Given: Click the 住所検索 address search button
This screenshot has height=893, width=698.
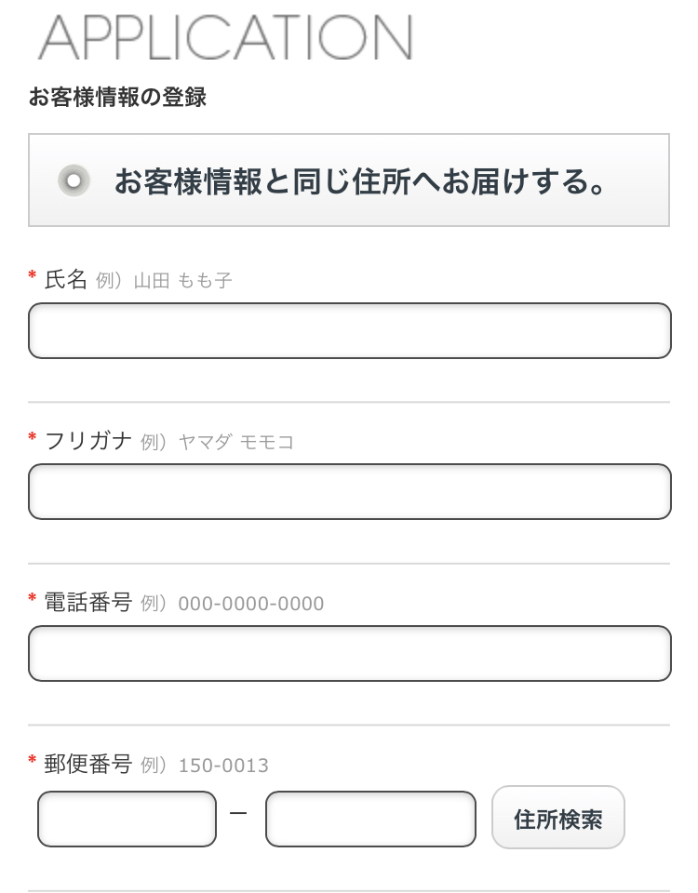Looking at the screenshot, I should pos(558,818).
